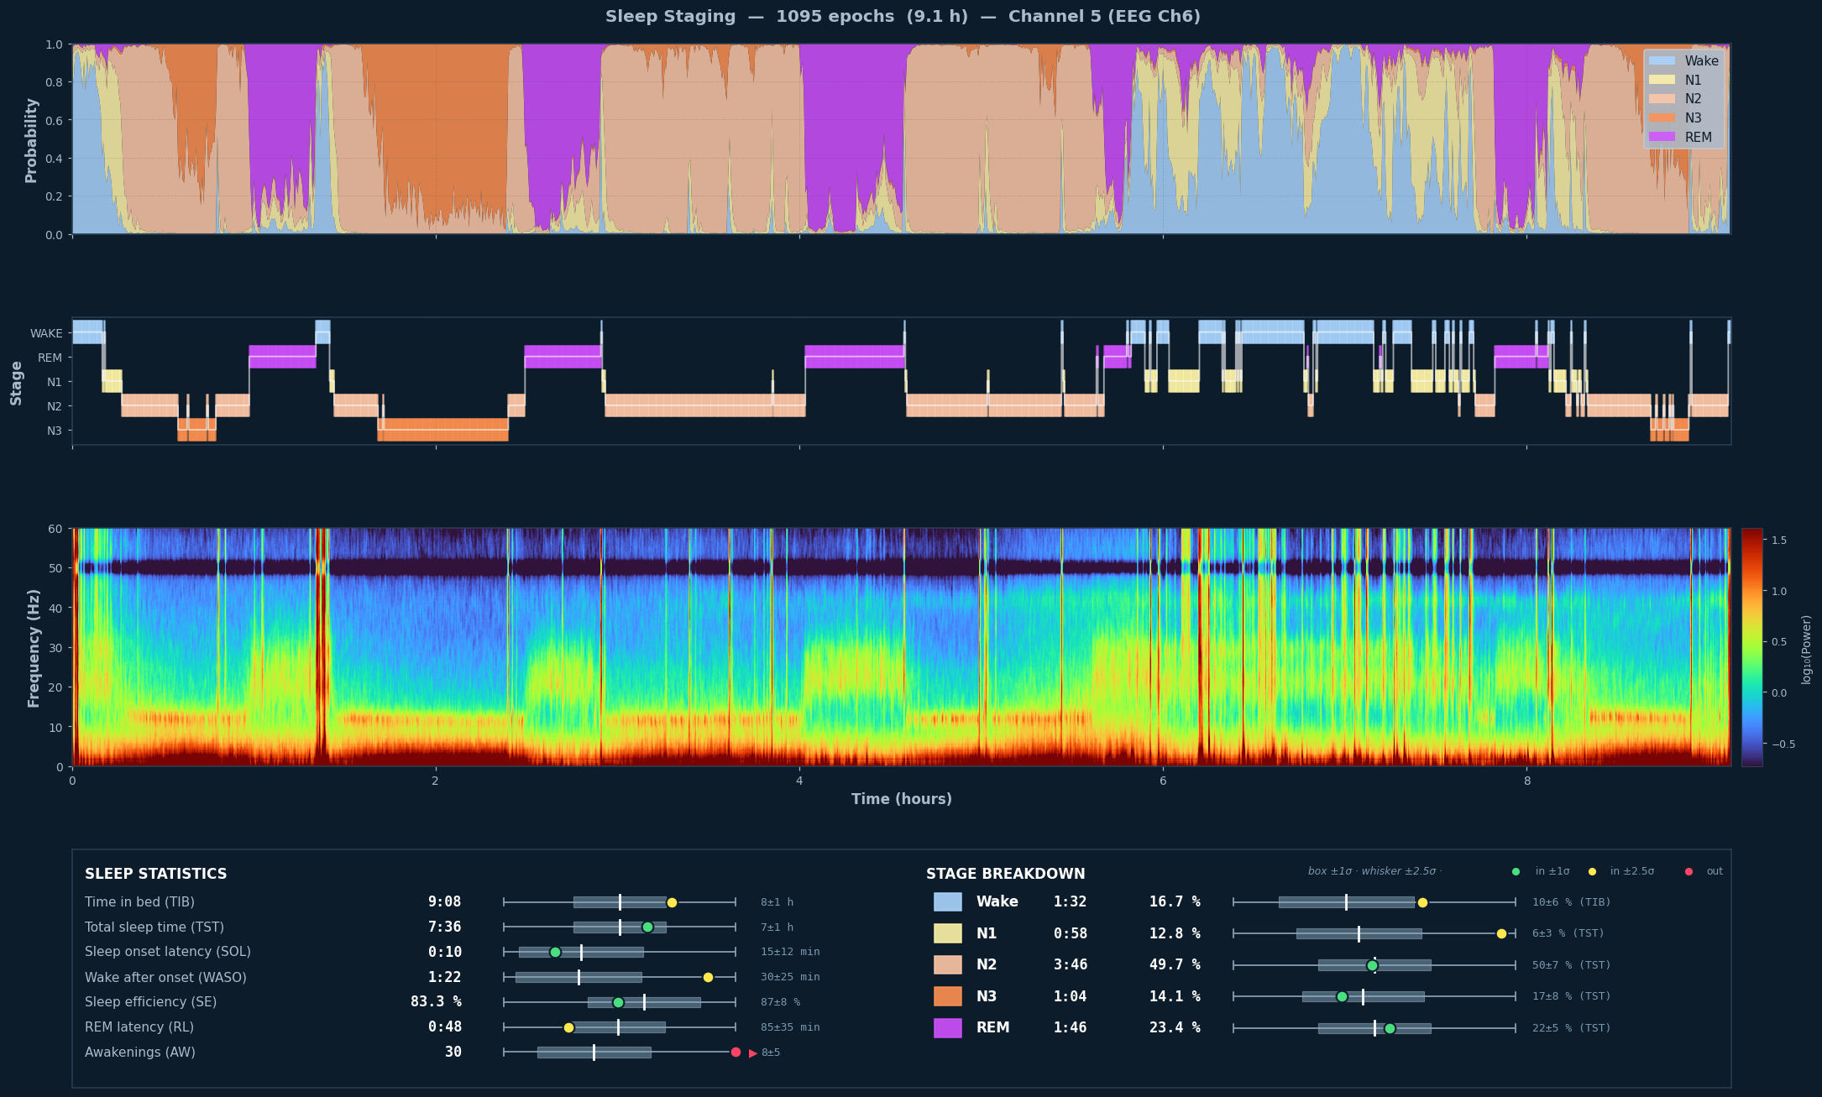Click the reference range '15±12 min'
Screen dimensions: 1822x1097
click(x=790, y=952)
